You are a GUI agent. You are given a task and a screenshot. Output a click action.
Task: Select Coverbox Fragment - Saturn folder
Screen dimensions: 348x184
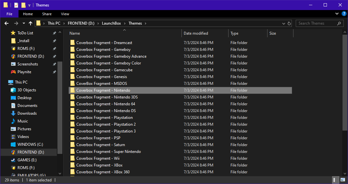point(180,145)
